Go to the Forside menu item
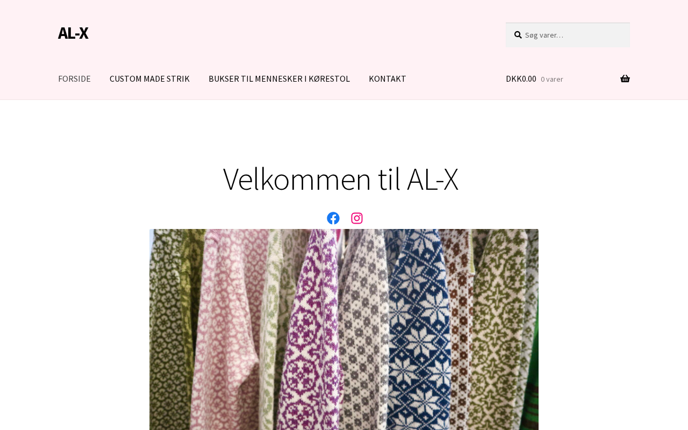The width and height of the screenshot is (688, 430). coord(74,79)
